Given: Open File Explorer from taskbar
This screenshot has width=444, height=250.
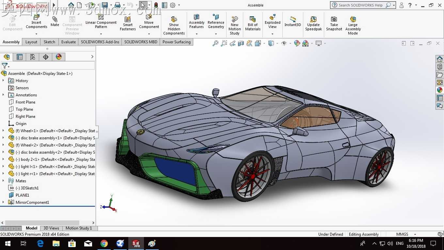Looking at the screenshot, I should pos(56,243).
